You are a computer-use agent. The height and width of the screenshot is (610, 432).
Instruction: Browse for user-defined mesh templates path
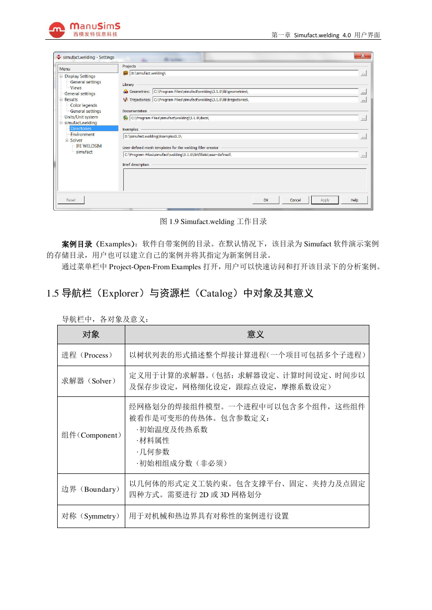pos(363,154)
